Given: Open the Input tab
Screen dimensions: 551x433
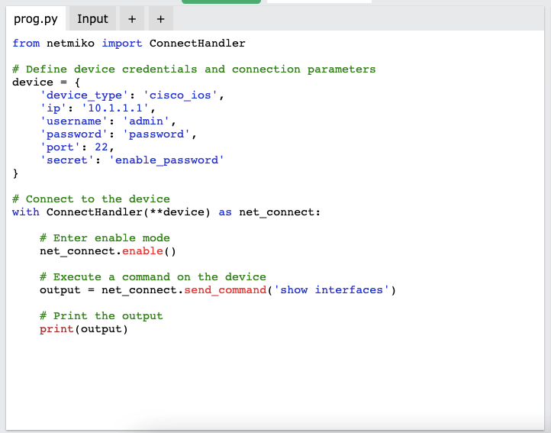Looking at the screenshot, I should click(x=92, y=18).
